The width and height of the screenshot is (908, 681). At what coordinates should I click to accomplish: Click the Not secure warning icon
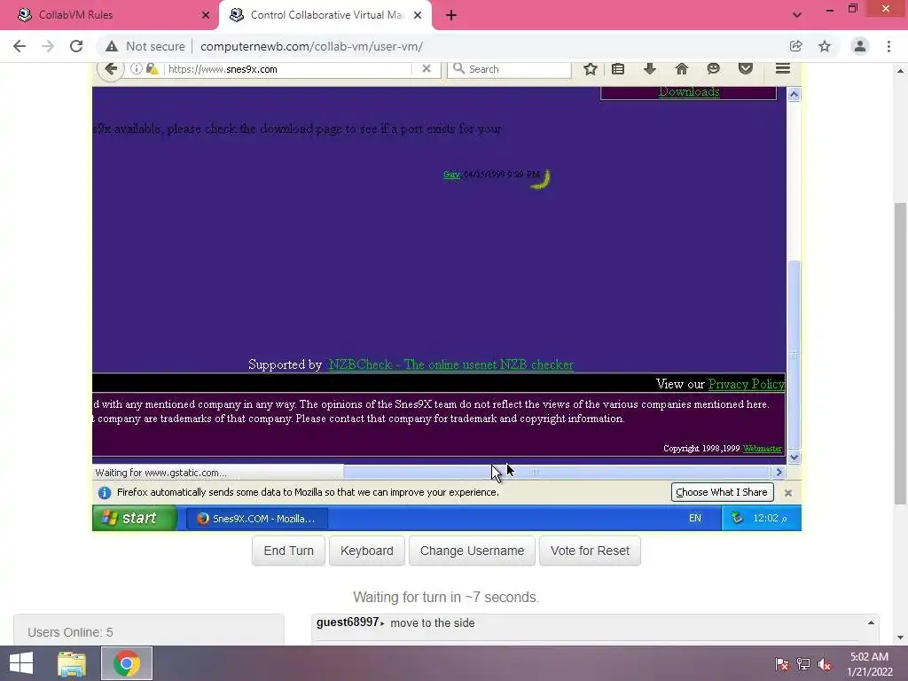pos(112,46)
